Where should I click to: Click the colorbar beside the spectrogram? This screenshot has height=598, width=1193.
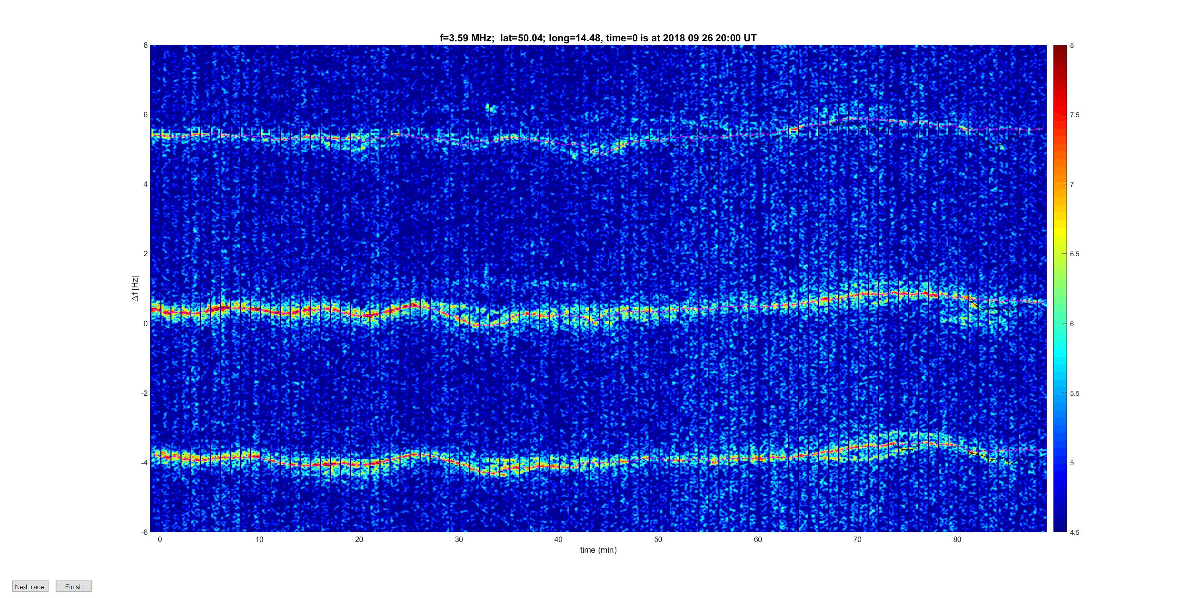tap(1060, 288)
